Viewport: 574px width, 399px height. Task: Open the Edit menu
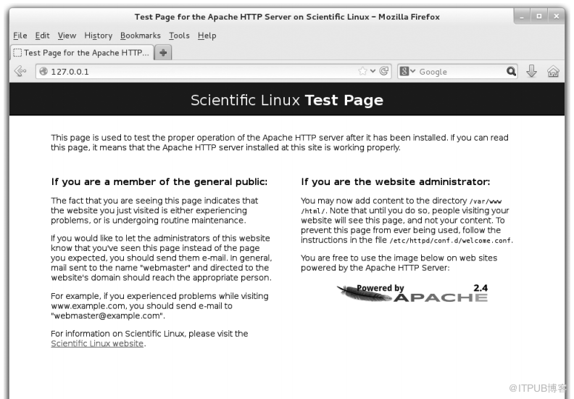[43, 36]
